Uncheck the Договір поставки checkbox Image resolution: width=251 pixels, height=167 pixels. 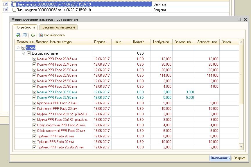29,53
